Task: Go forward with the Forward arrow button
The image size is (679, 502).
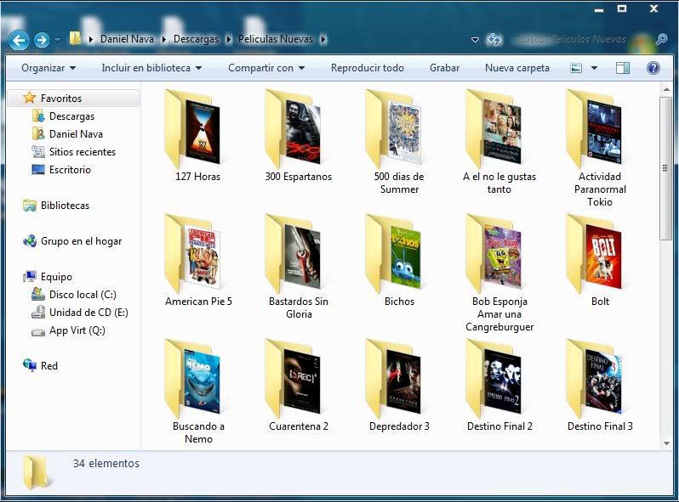Action: pos(42,41)
